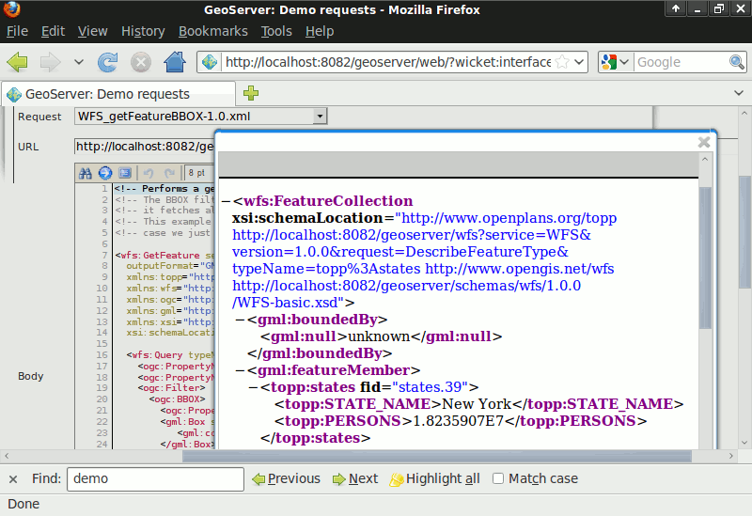Open the History menu

tap(143, 31)
